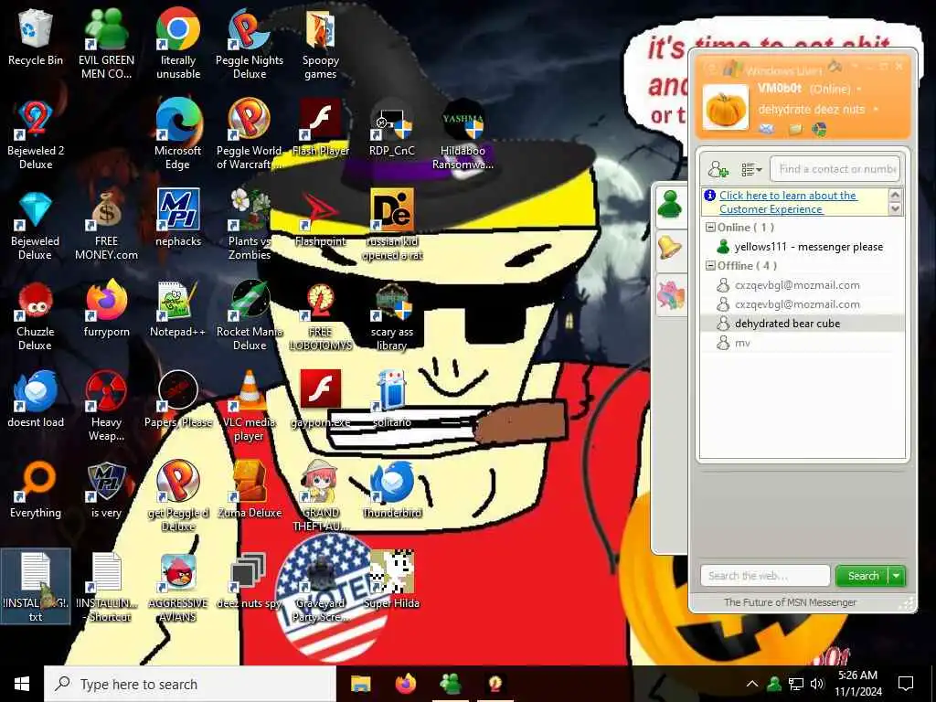Click the pumpkin display picture in Messenger

[x=725, y=108]
